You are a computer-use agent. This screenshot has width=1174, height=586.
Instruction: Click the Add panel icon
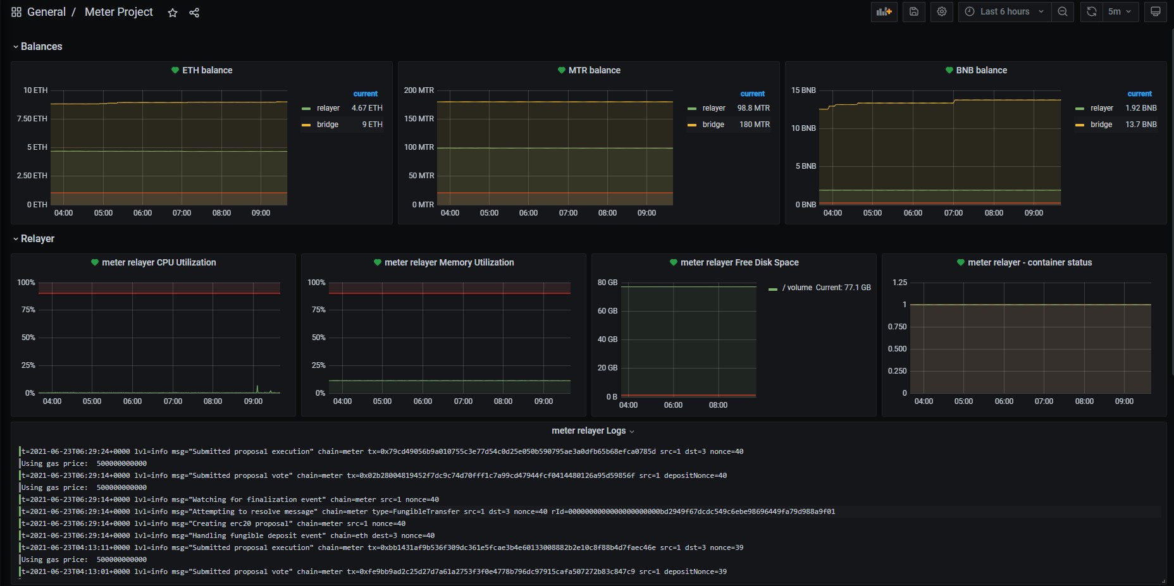click(x=884, y=11)
